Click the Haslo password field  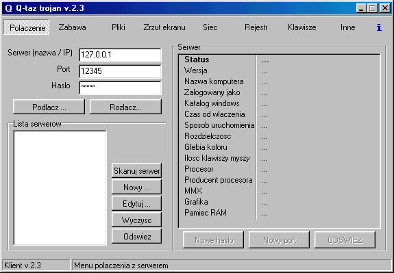pyautogui.click(x=120, y=88)
